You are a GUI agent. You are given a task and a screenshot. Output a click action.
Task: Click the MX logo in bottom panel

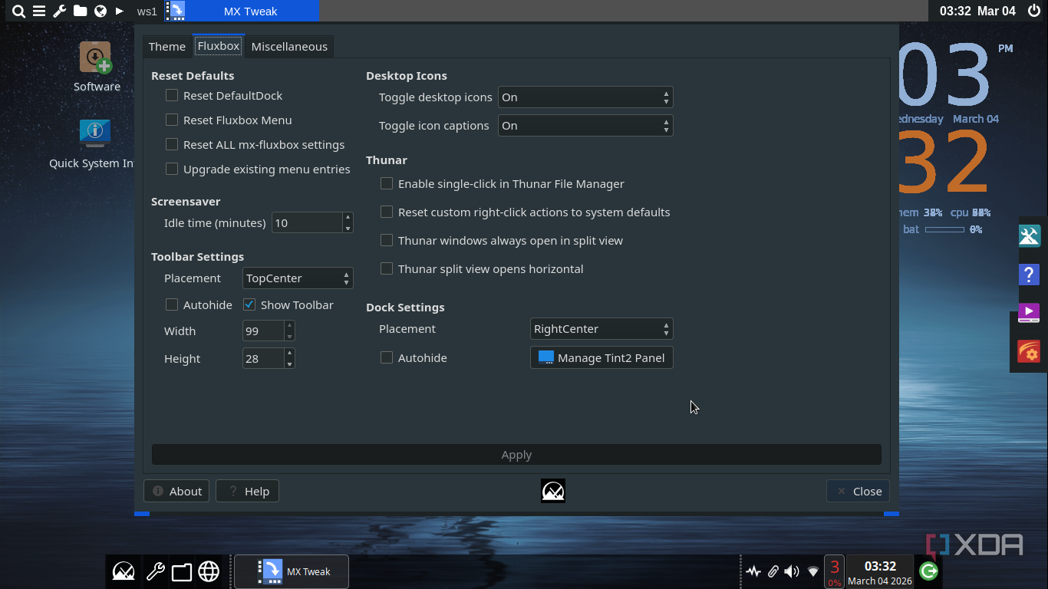[x=124, y=571]
